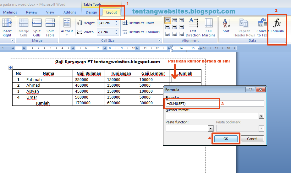
Task: Click the right indent ruler marker
Action: pyautogui.click(x=199, y=49)
